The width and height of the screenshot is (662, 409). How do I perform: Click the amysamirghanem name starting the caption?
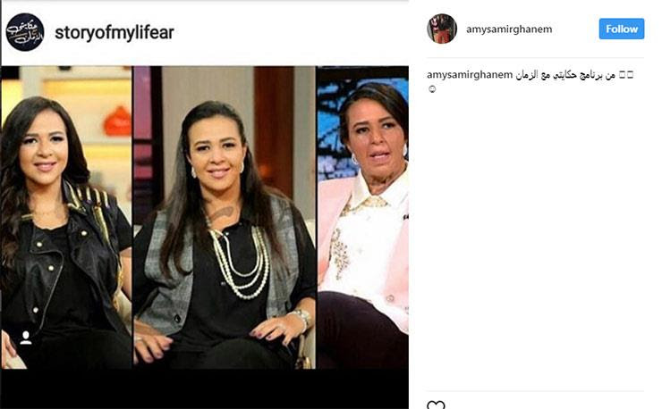click(x=470, y=75)
